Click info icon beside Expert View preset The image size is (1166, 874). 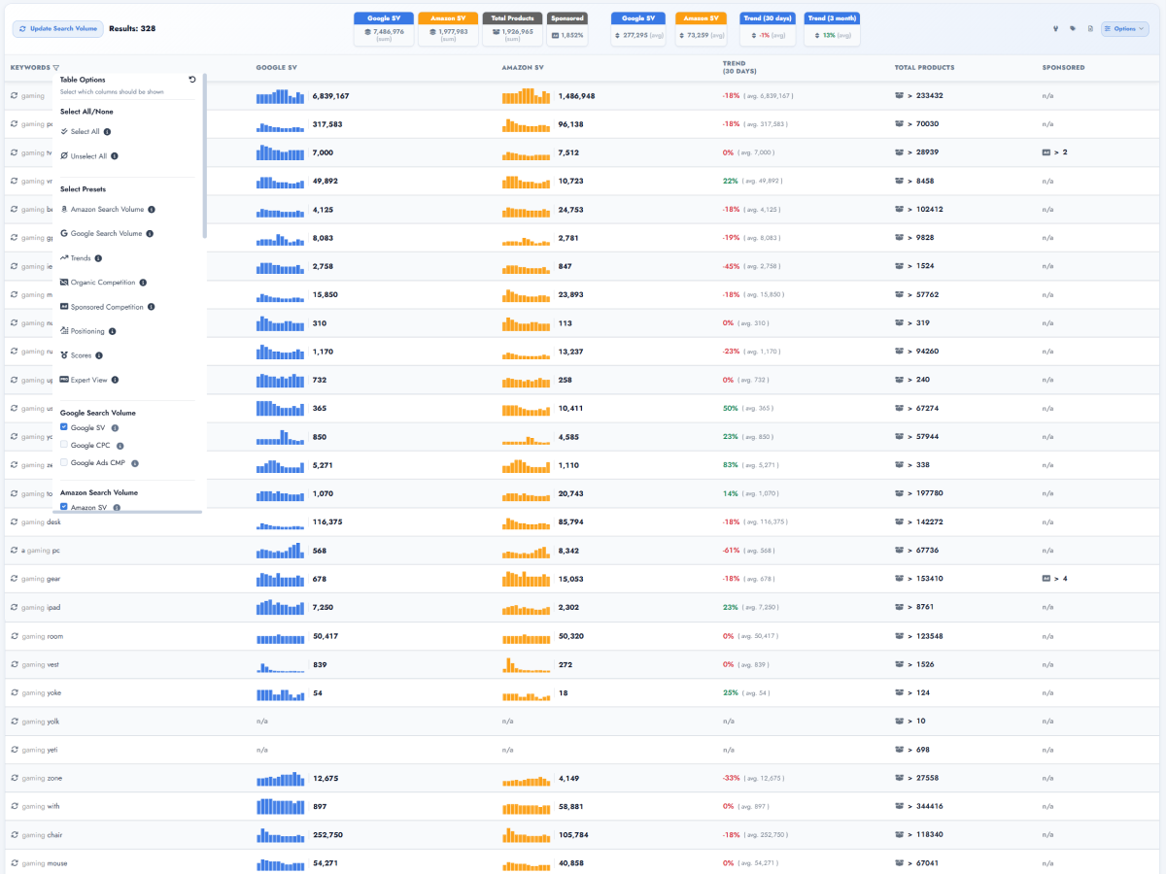115,380
